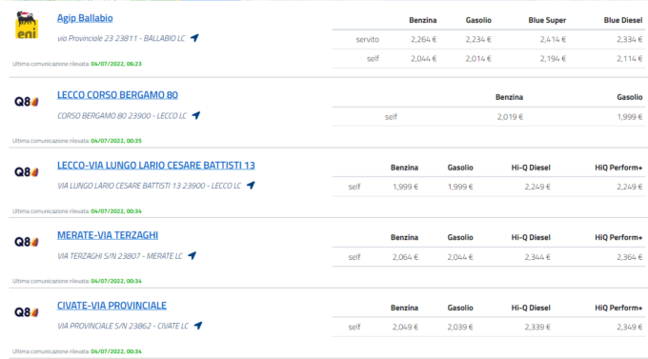Click navigation arrow next to Civate Via Provinciale address
This screenshot has width=648, height=359.
pos(198,326)
